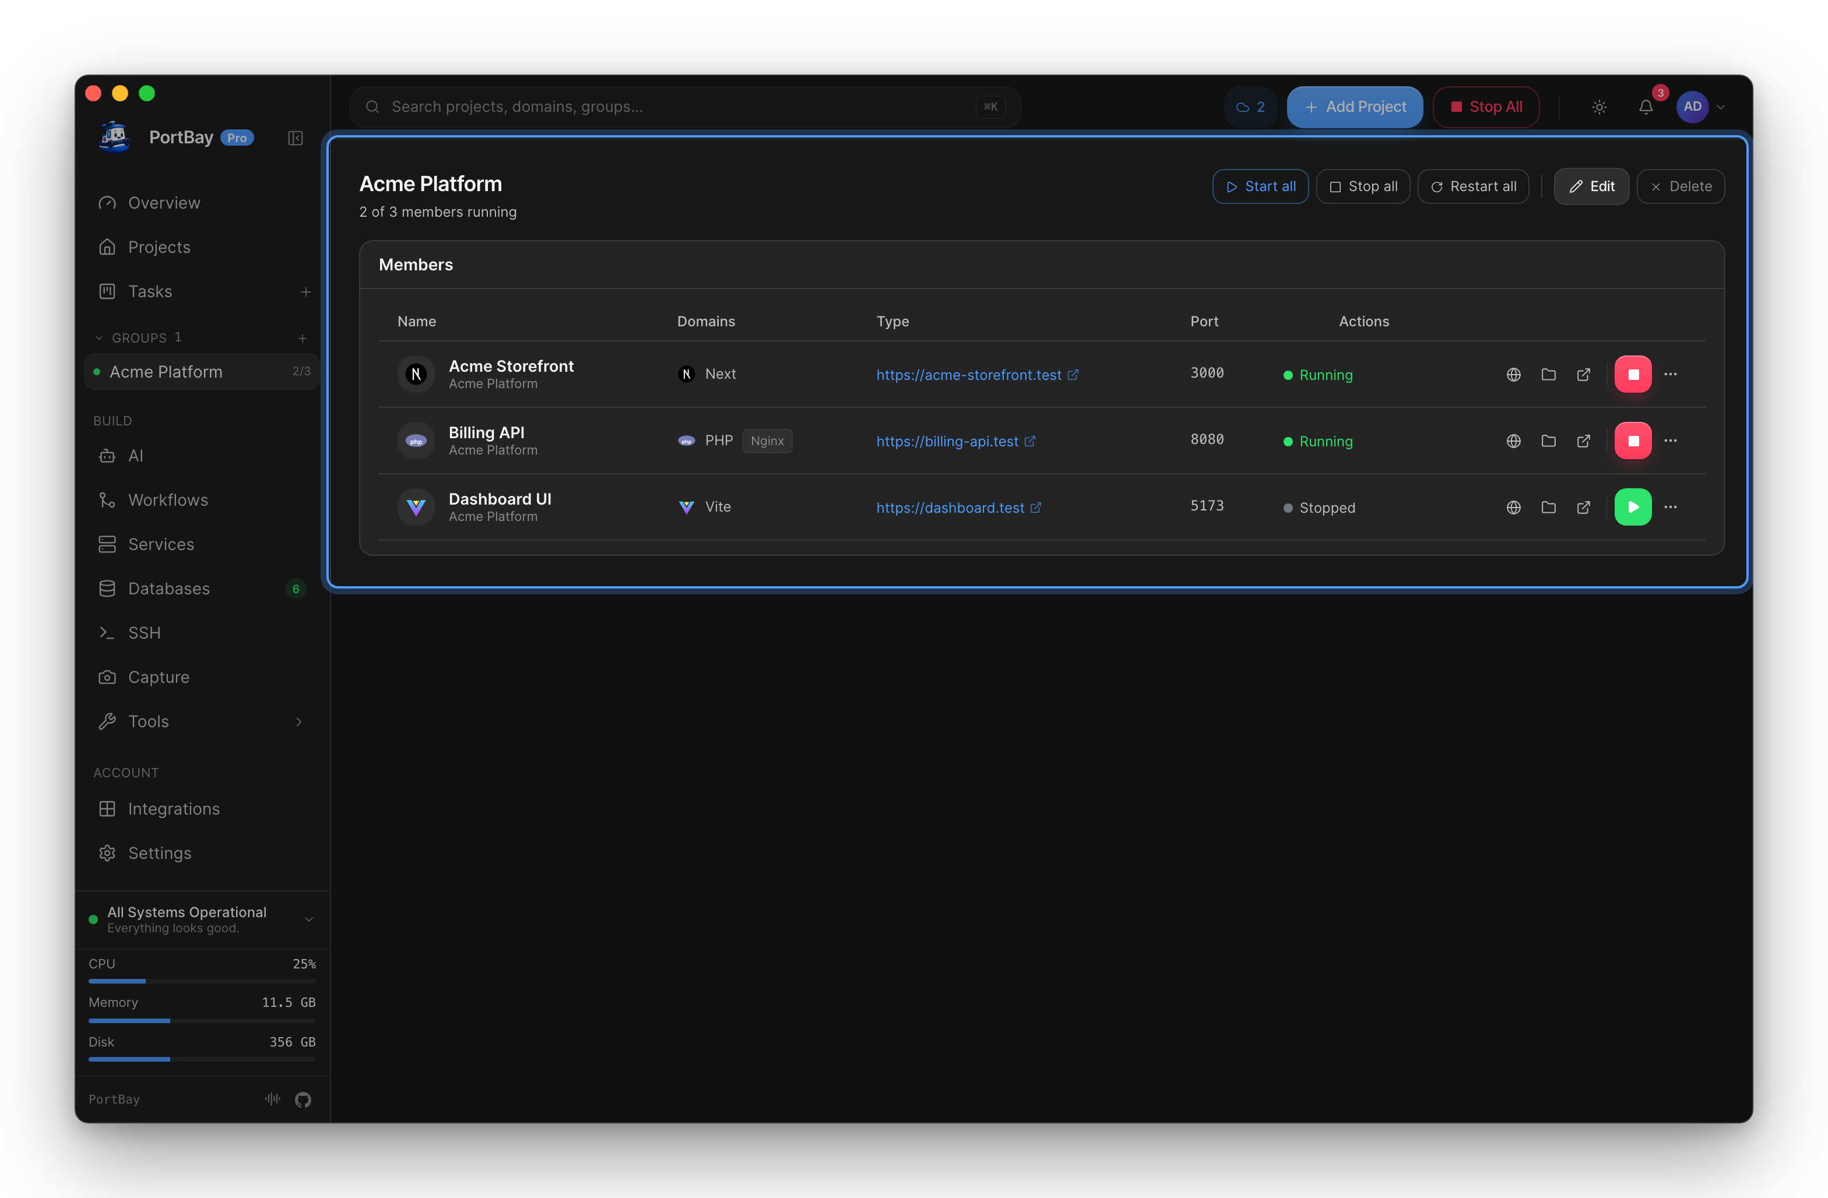This screenshot has width=1828, height=1198.
Task: Stop the Acme Storefront project
Action: pos(1633,374)
